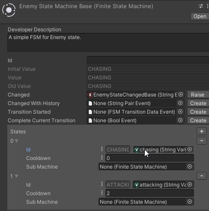
Task: Edit the Developer Description text area
Action: click(108, 42)
